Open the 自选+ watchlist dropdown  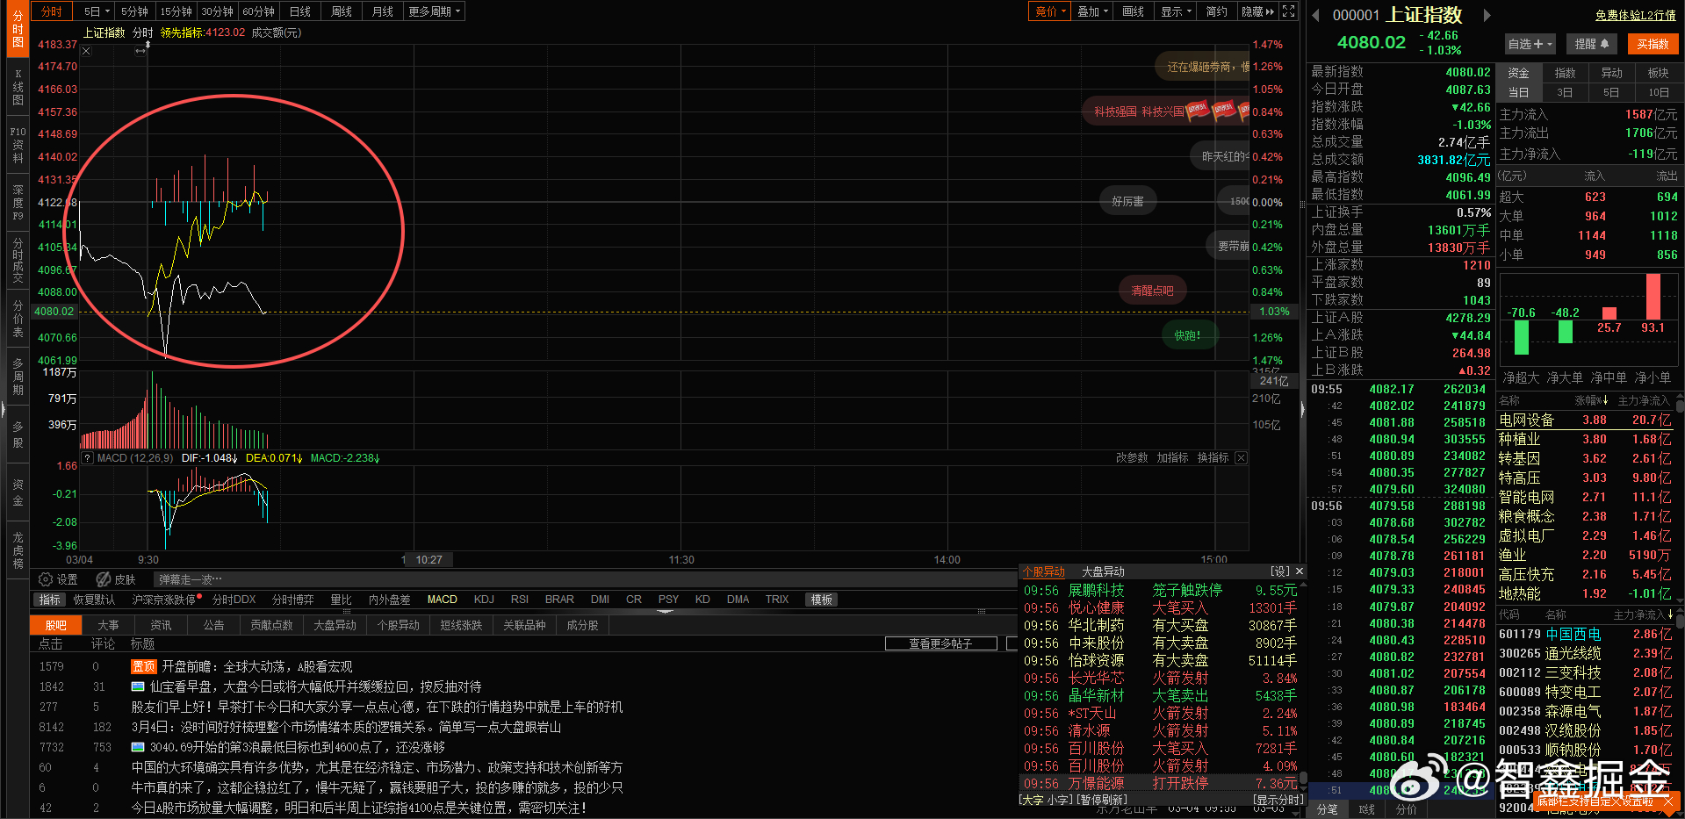1530,44
